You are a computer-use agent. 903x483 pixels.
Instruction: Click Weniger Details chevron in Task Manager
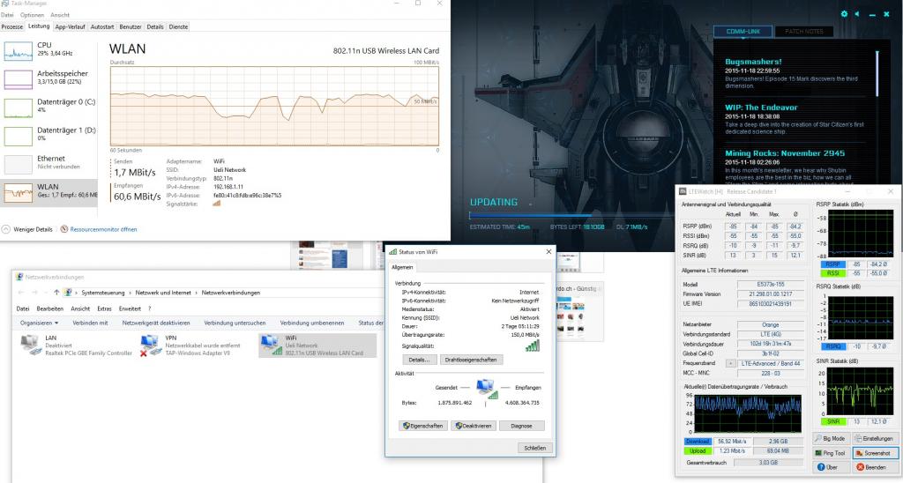tap(6, 229)
